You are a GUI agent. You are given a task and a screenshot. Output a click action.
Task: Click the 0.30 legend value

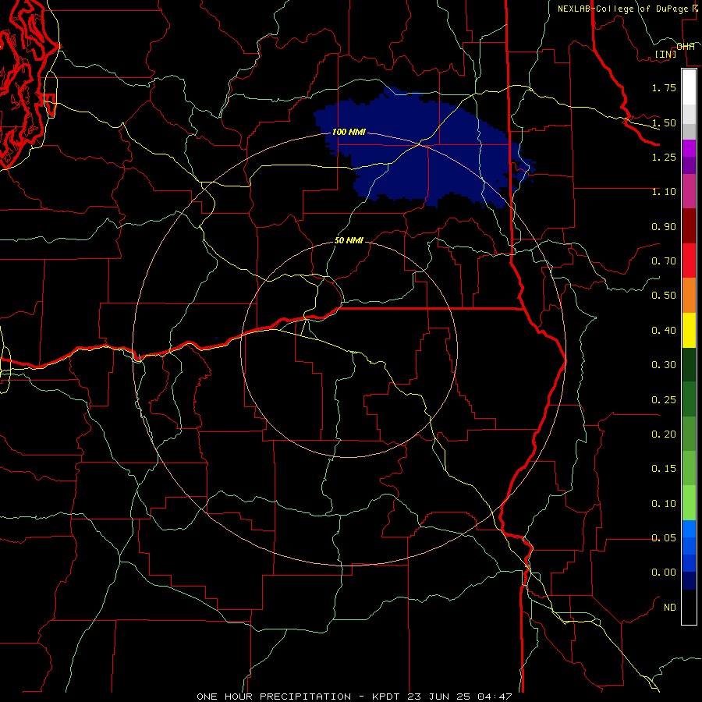click(664, 365)
